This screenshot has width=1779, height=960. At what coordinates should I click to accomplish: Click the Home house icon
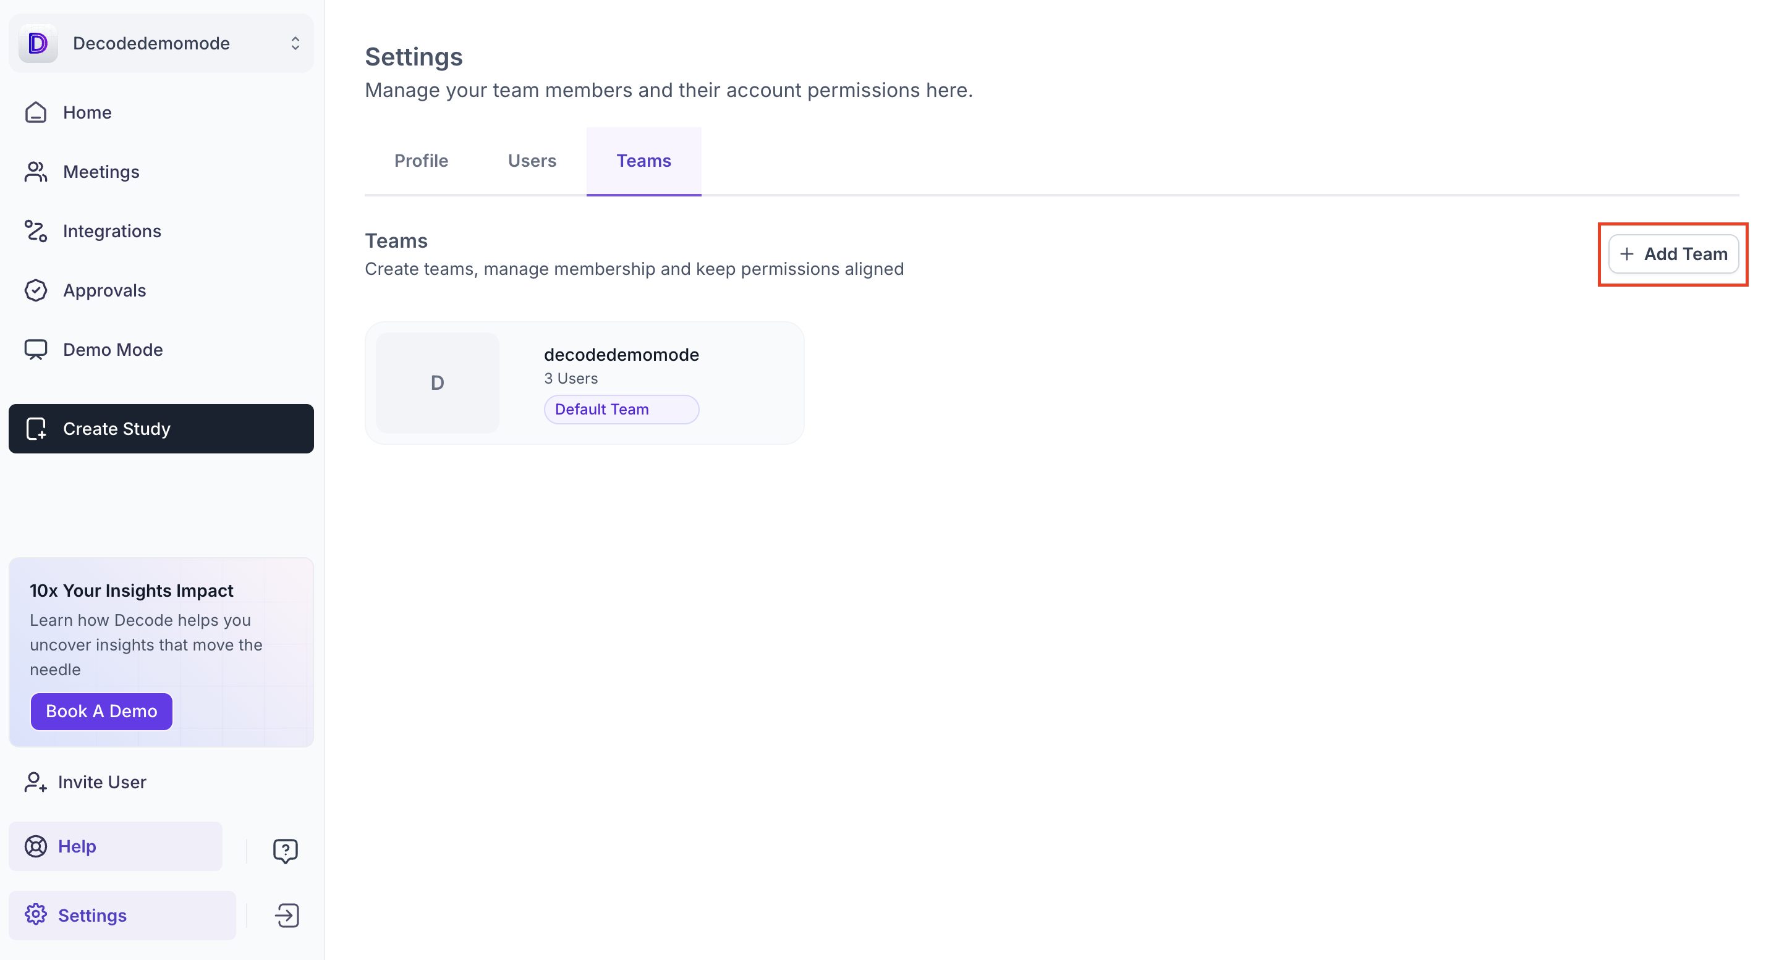(x=36, y=112)
